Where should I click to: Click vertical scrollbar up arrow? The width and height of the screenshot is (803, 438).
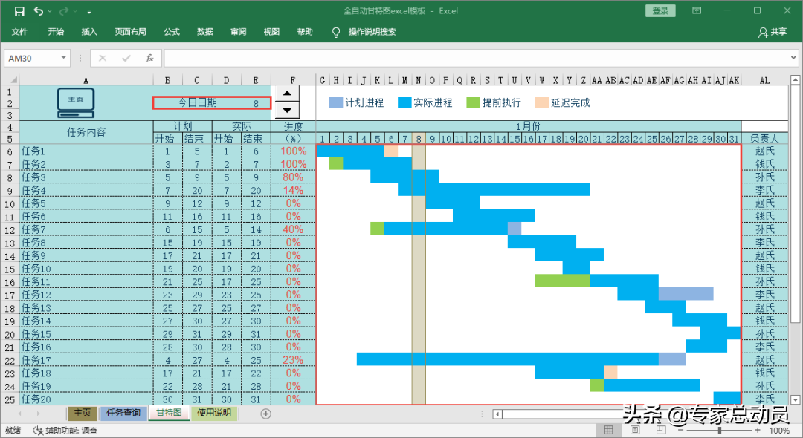[796, 79]
